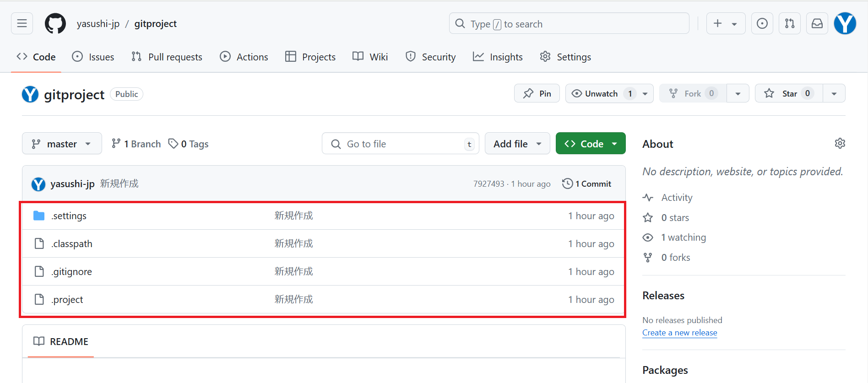Click the file icon next to .classpath

coord(39,243)
